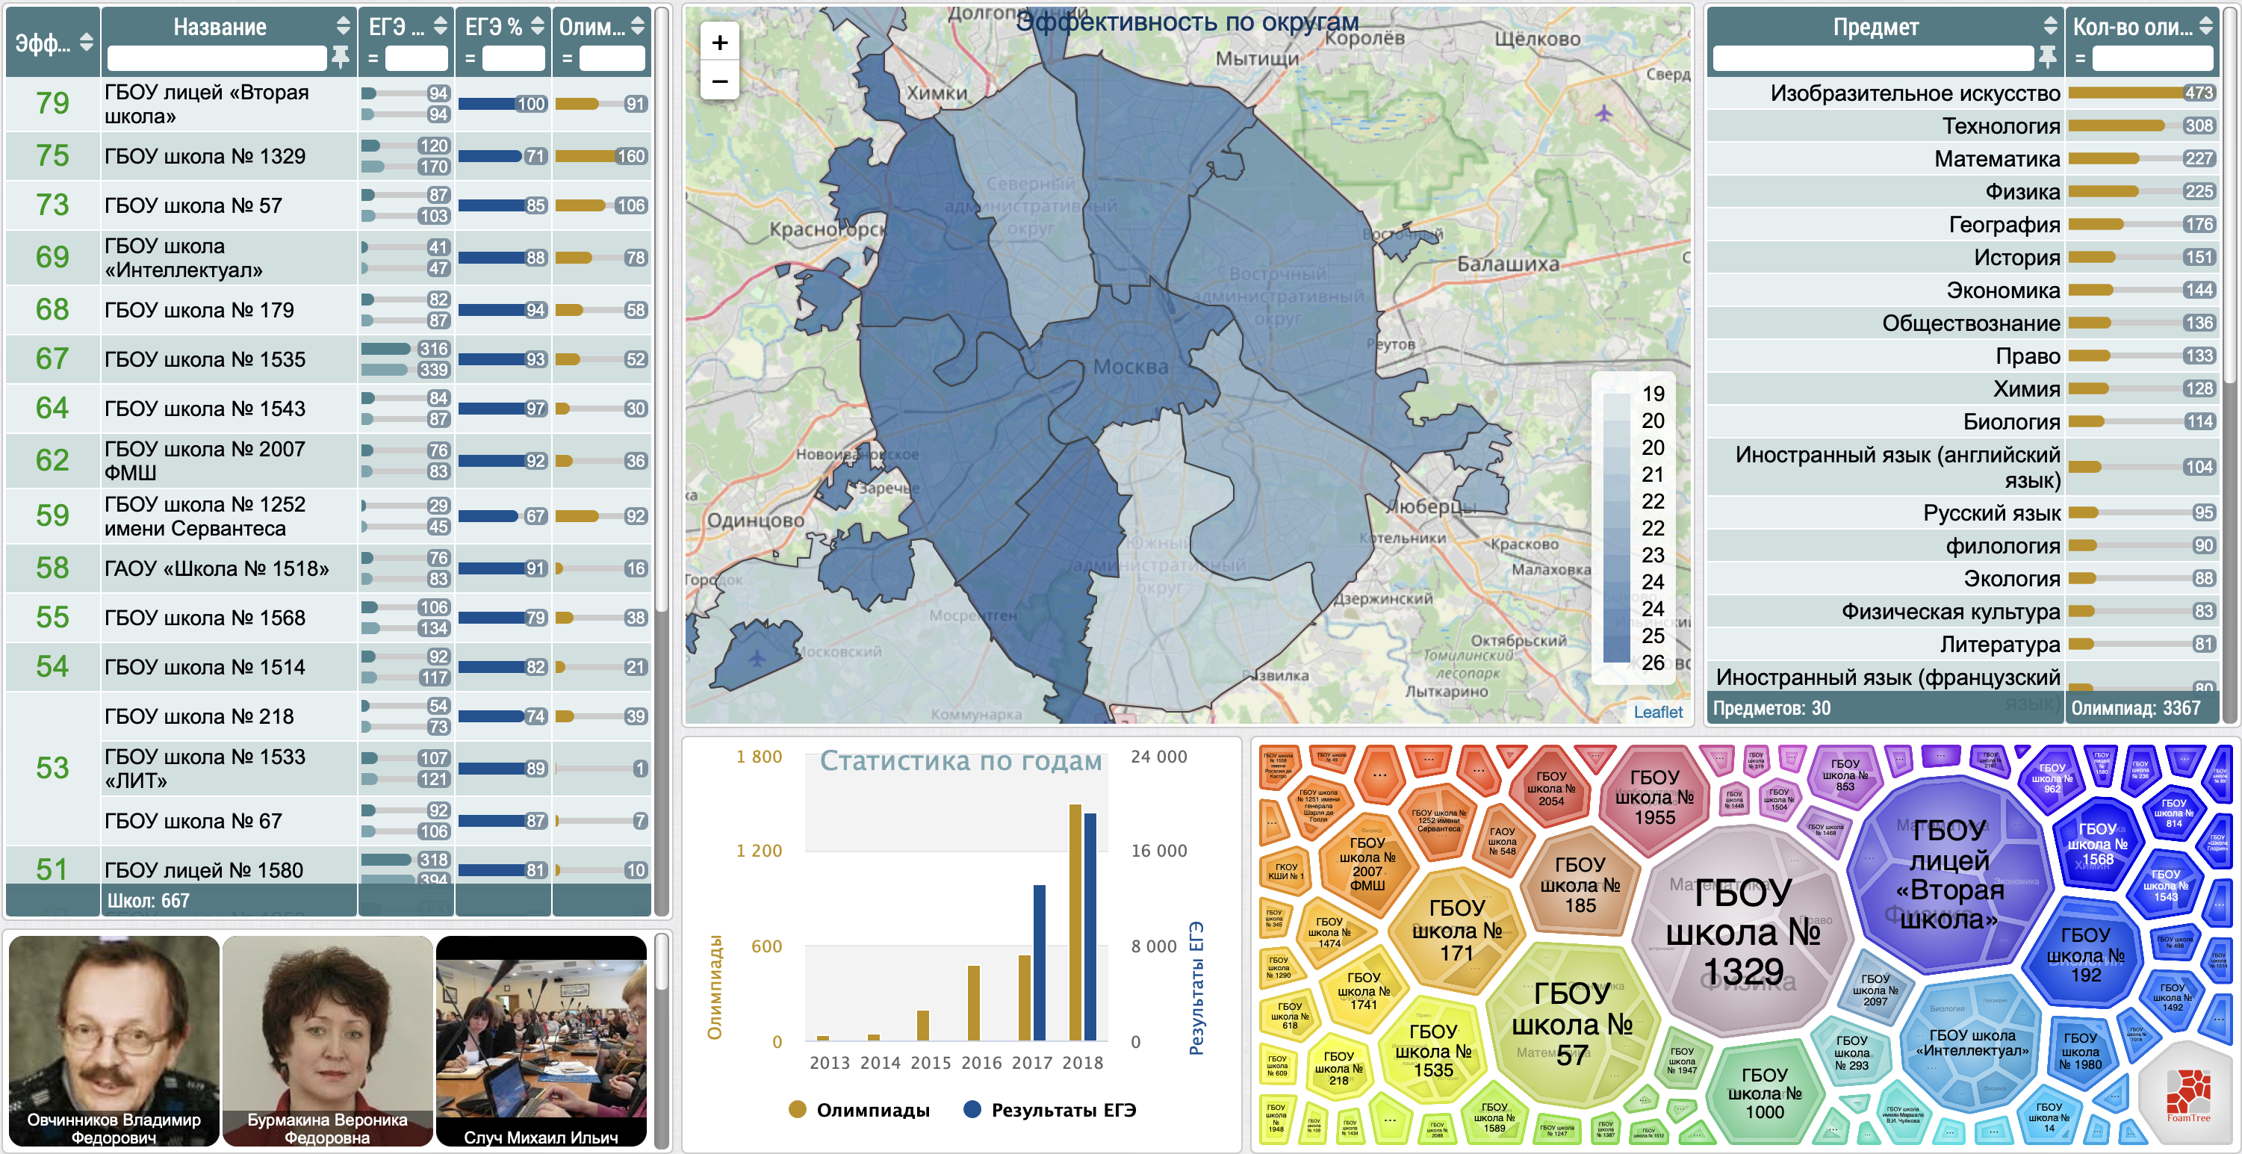Toggle Олимпиады series in chart legend
The image size is (2242, 1154).
(859, 1110)
